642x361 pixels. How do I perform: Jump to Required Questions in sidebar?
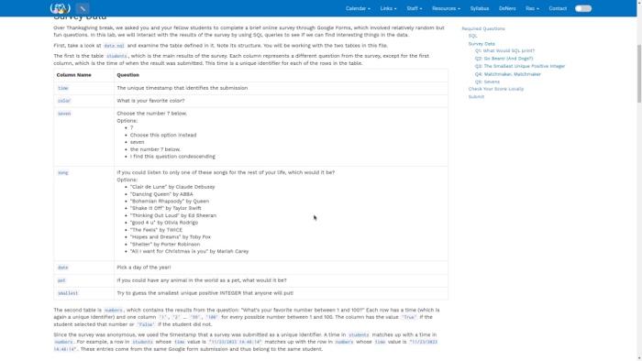[x=483, y=28]
